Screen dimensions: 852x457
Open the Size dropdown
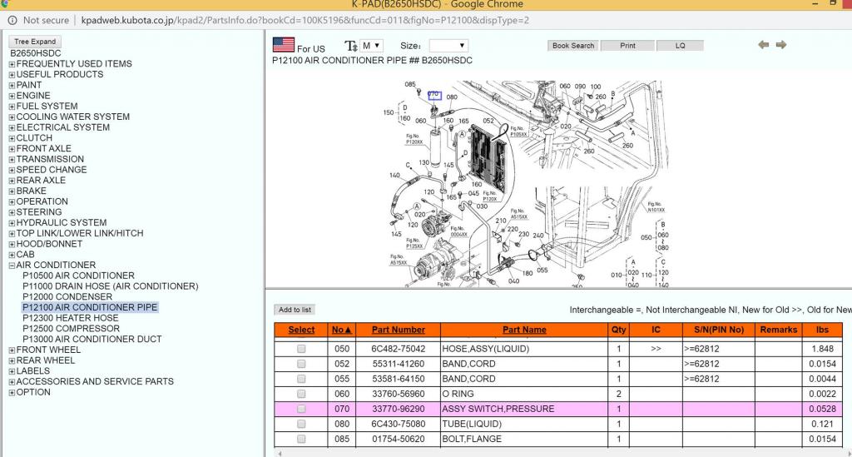coord(448,46)
